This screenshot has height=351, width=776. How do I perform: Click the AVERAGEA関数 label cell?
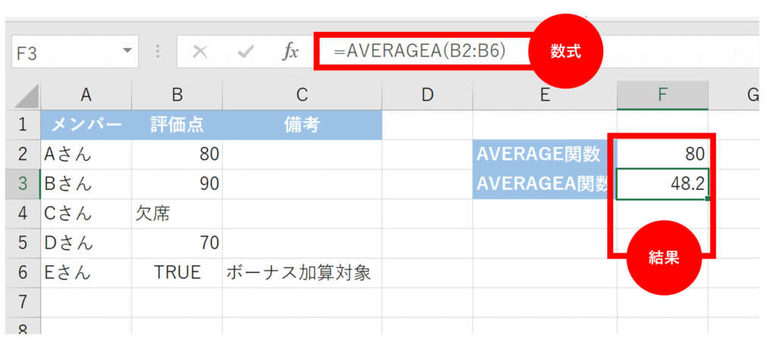click(544, 184)
